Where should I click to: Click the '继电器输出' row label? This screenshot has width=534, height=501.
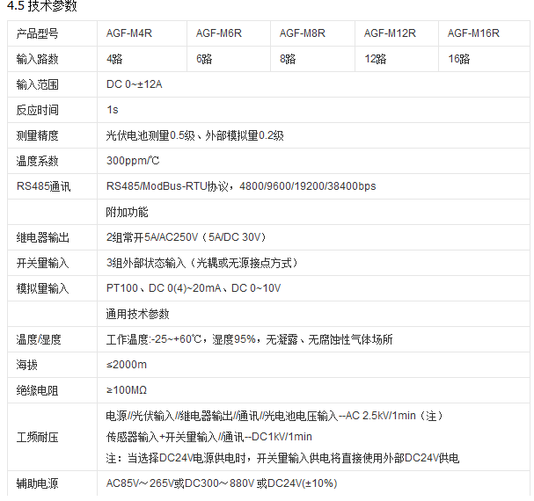click(42, 237)
